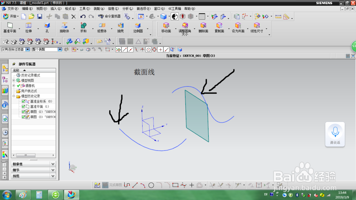Open the 分析 menu
The image size is (356, 200).
coord(127,9)
